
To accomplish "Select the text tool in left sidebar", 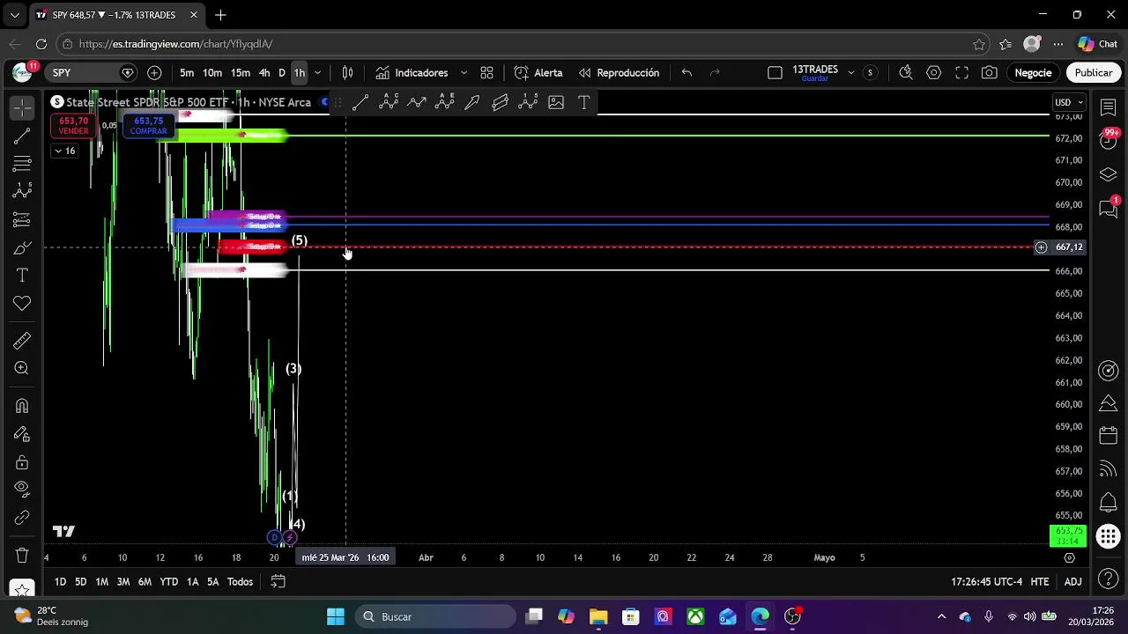I will [x=22, y=276].
